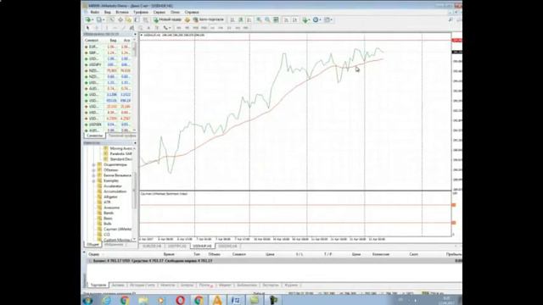Switch to the История Счета terminal tab

tap(142, 286)
